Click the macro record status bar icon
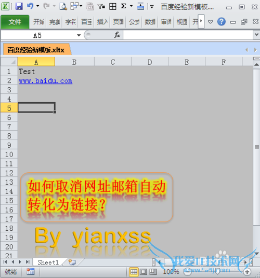260x278 pixels. point(30,272)
